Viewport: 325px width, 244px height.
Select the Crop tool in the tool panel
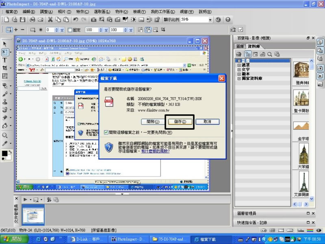tap(4, 68)
